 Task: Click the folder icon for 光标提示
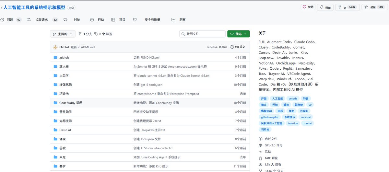[x=55, y=121]
